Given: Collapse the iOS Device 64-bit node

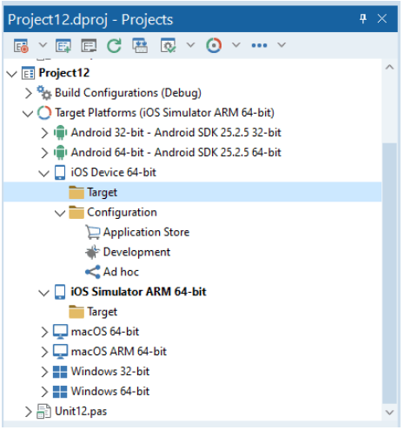Looking at the screenshot, I should point(44,173).
